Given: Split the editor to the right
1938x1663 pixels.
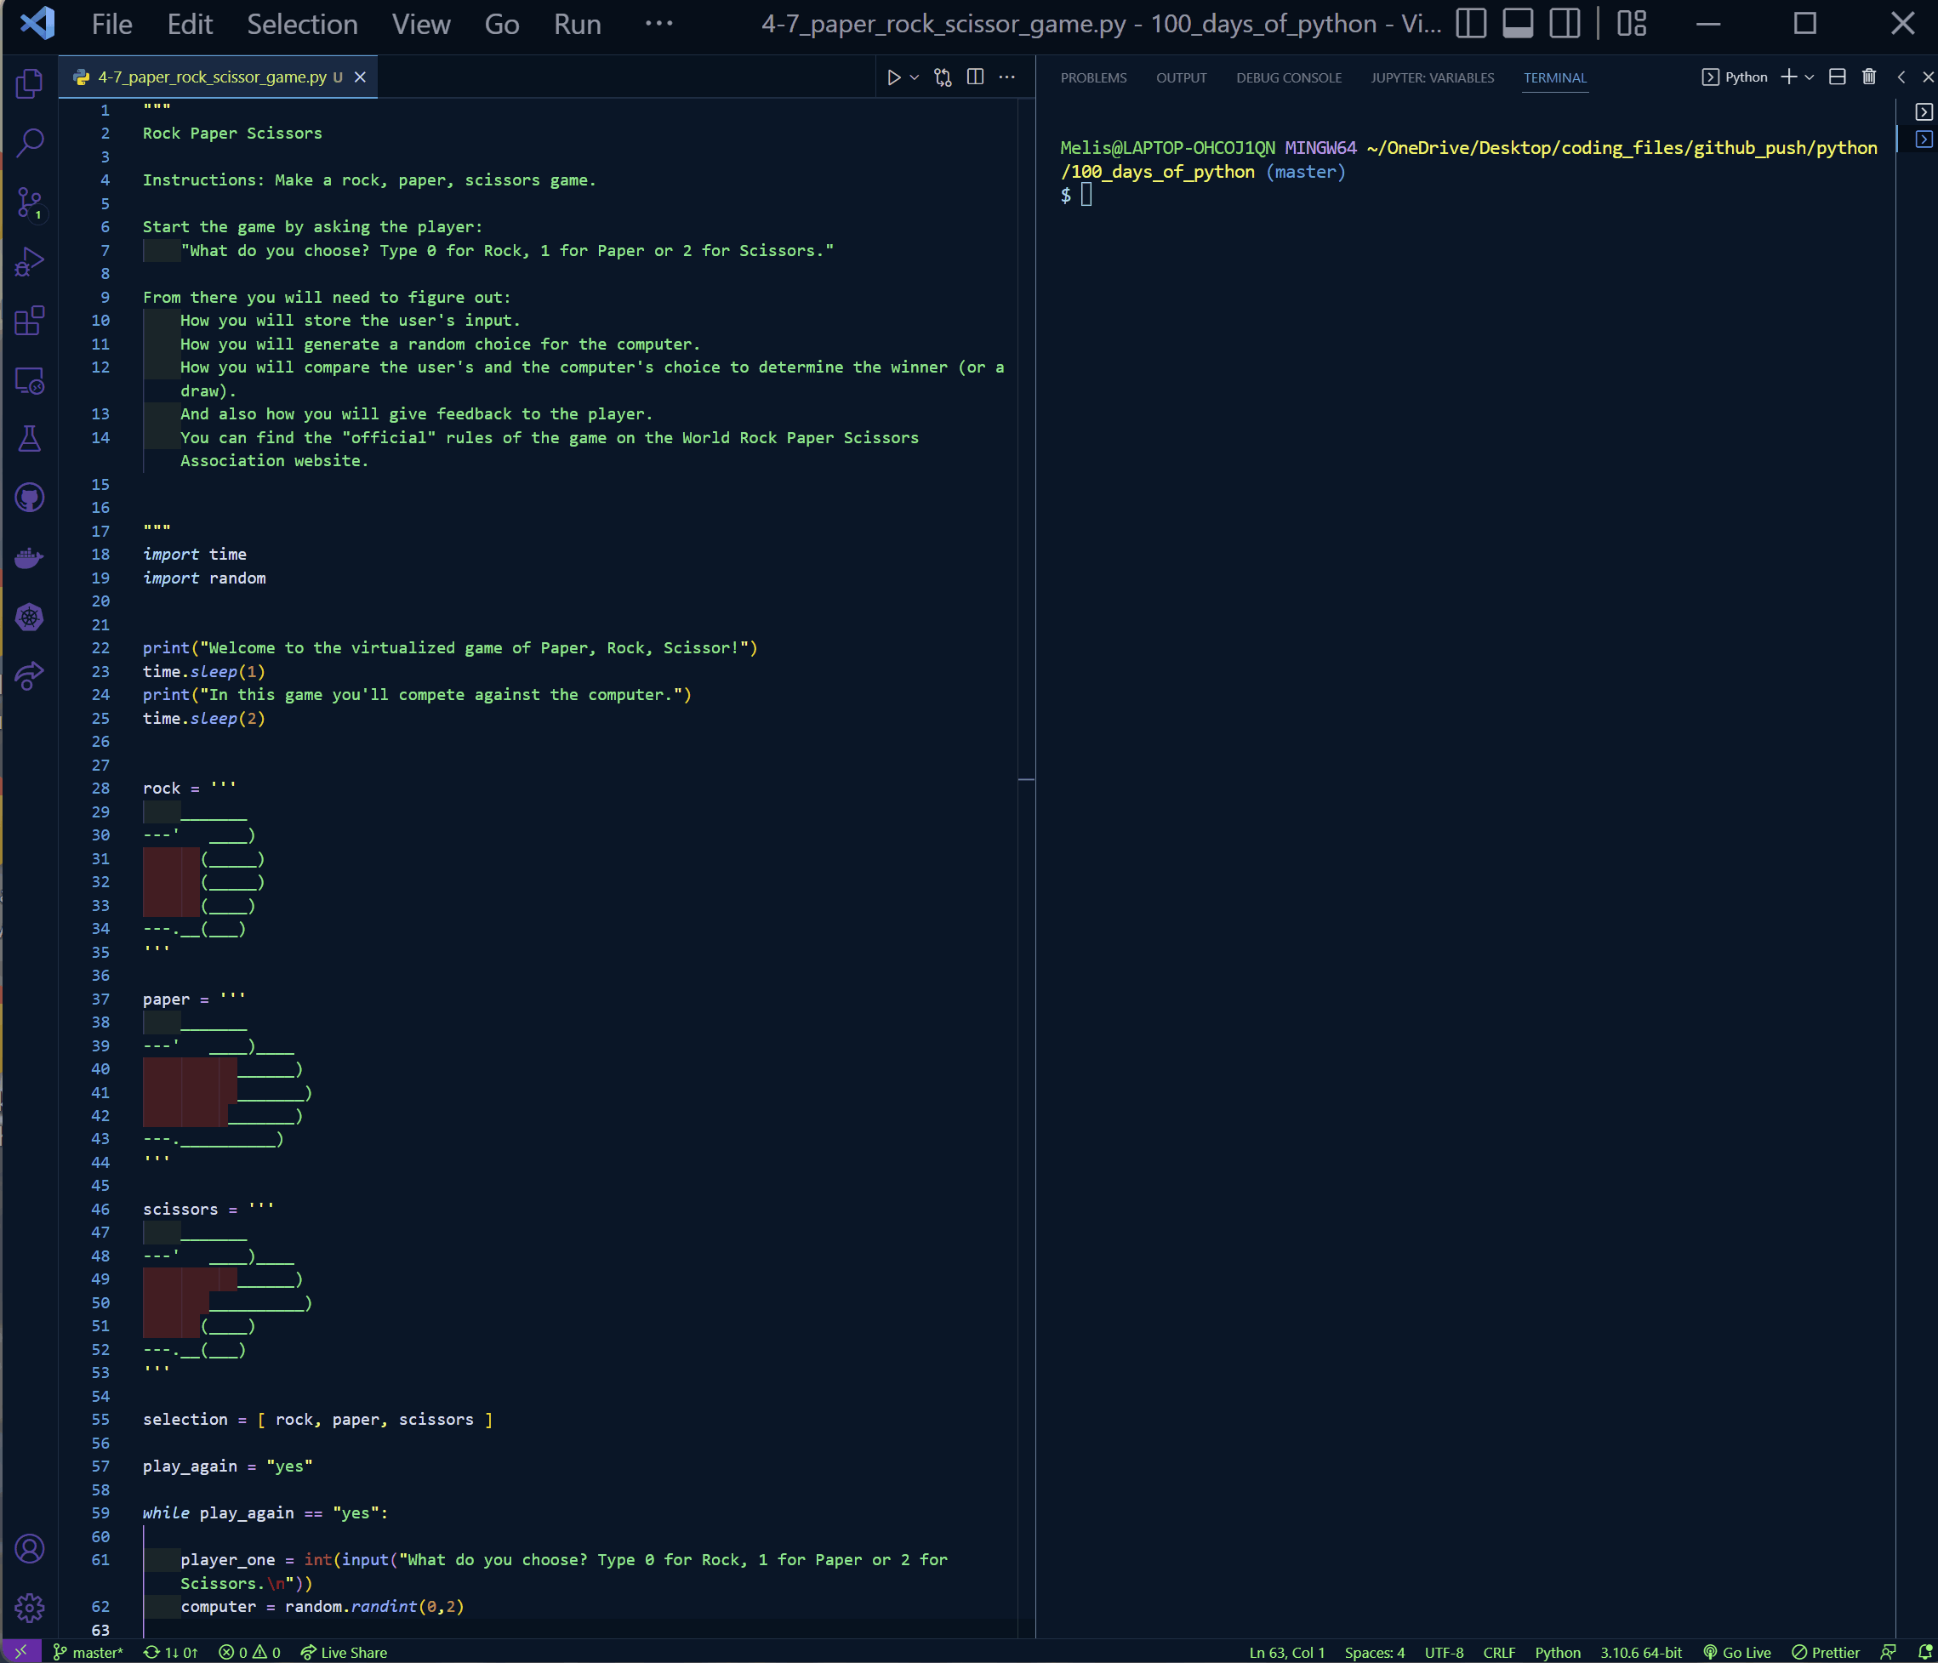Looking at the screenshot, I should (975, 77).
